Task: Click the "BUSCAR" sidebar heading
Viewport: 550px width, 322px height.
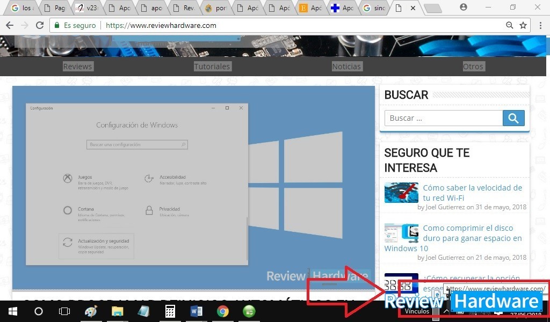Action: [406, 95]
